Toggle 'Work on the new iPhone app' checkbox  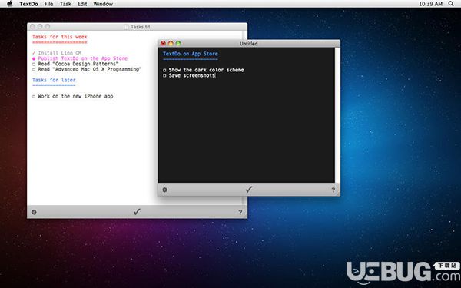(x=34, y=97)
